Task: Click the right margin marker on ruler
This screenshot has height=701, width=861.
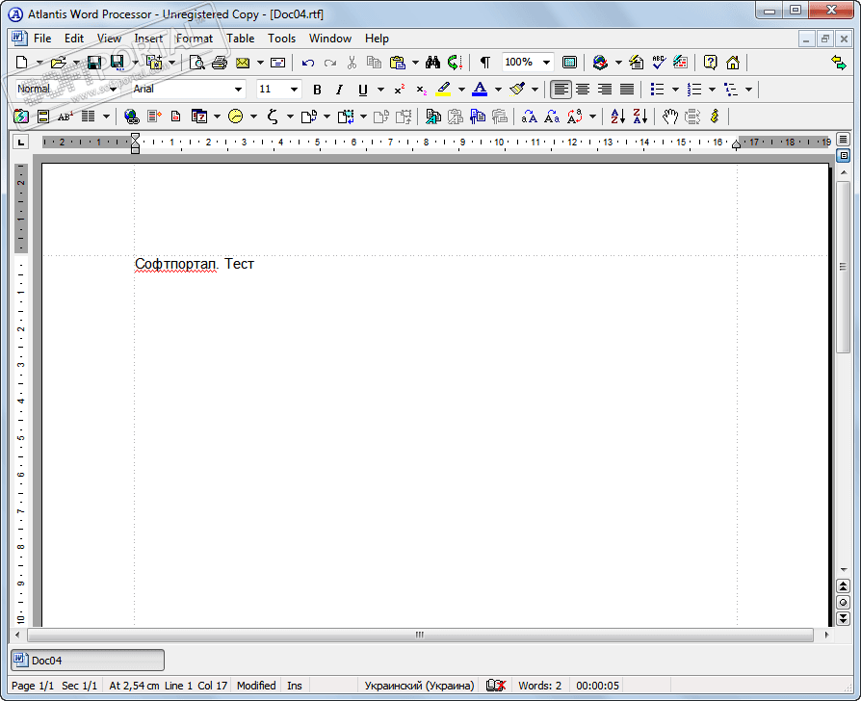Action: coord(737,145)
